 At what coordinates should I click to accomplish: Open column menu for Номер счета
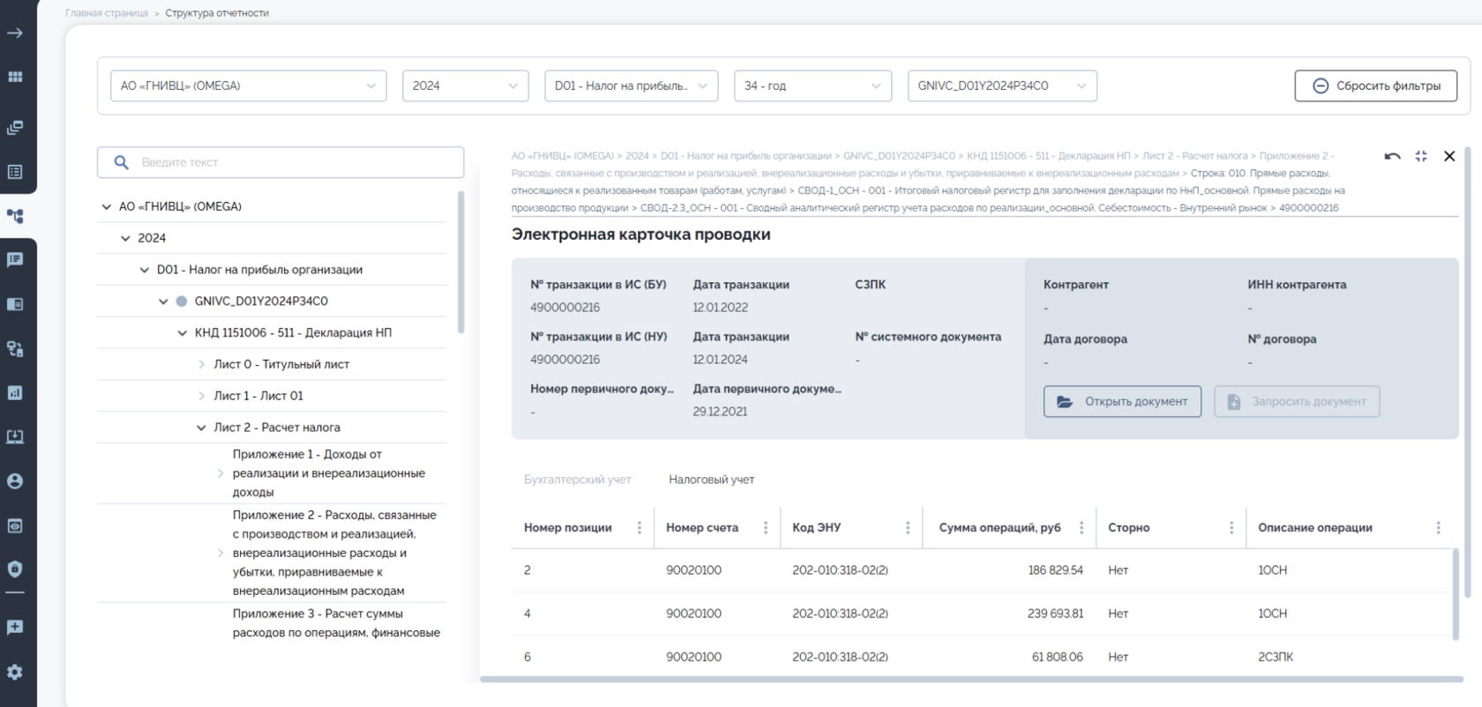(x=766, y=528)
